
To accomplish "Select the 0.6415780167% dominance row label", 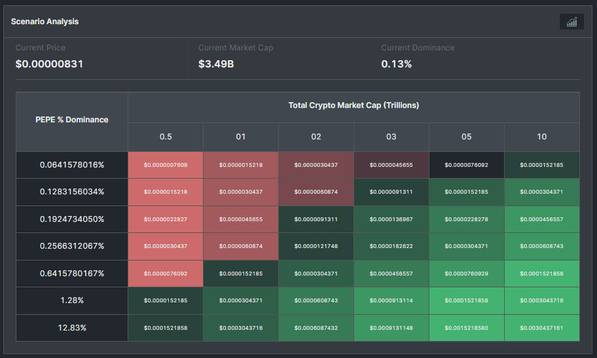I will point(72,273).
